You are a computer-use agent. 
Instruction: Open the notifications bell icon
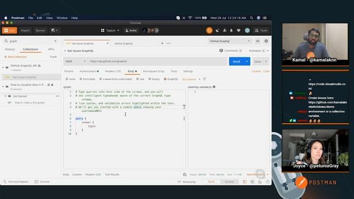231,30
